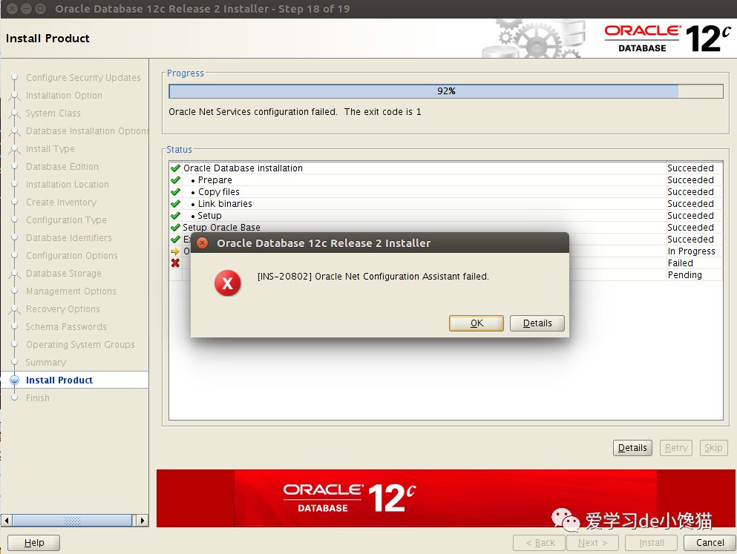Click 'Oracle Database installation' status row text
This screenshot has width=737, height=554.
tap(243, 168)
